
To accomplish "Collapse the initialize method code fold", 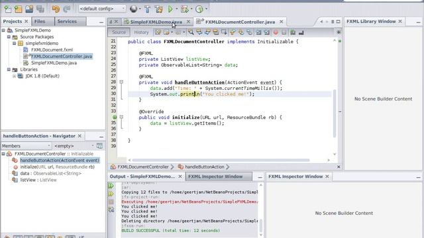I will pyautogui.click(x=121, y=117).
